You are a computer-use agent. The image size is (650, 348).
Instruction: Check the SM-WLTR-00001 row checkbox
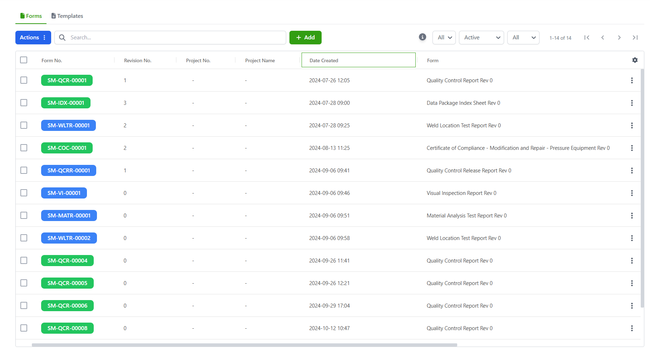tap(24, 125)
